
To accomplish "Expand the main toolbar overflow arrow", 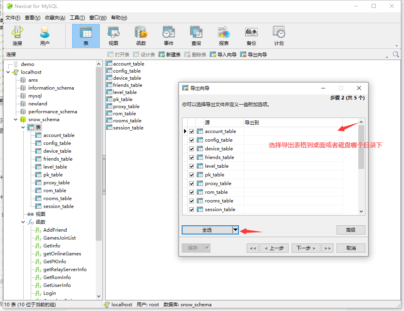I will pyautogui.click(x=397, y=46).
